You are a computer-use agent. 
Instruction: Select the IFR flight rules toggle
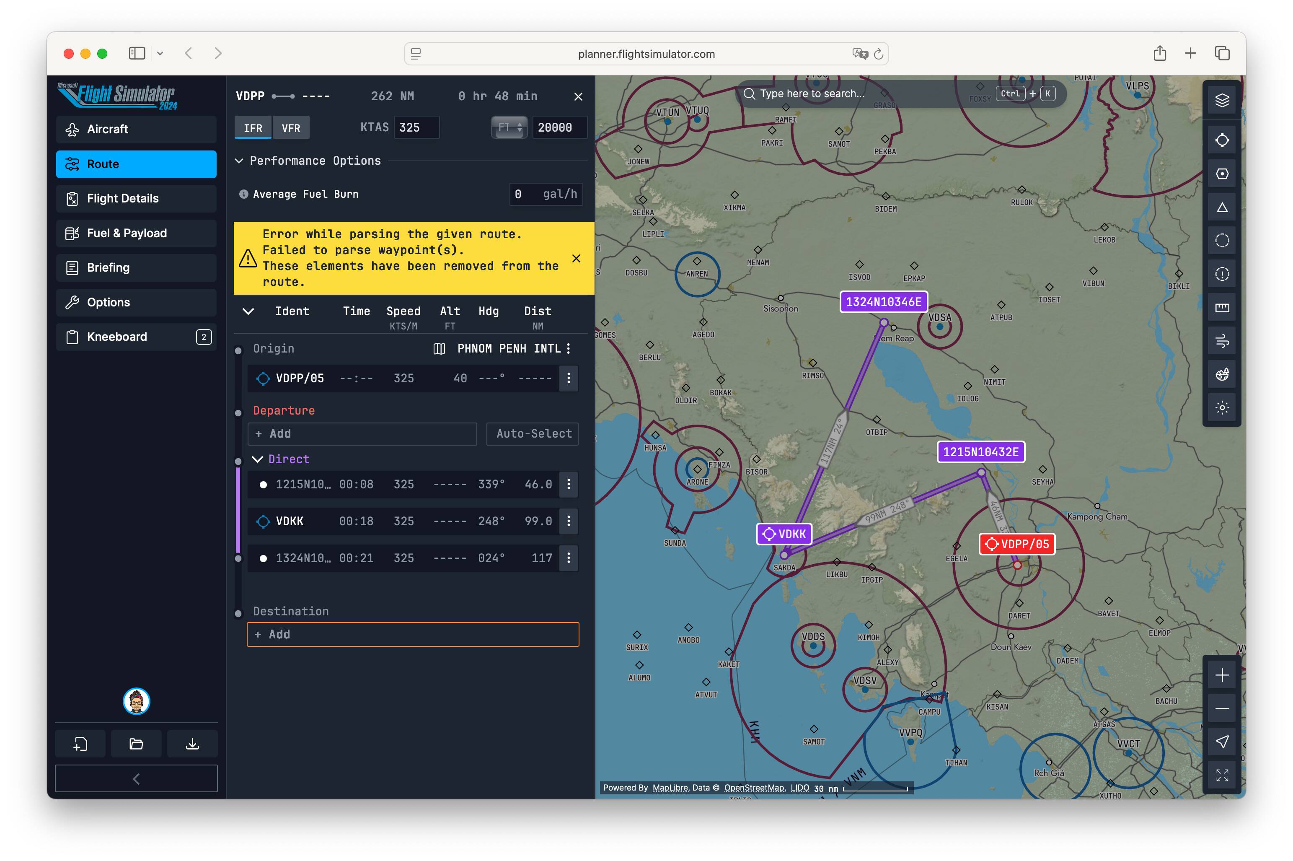click(253, 128)
